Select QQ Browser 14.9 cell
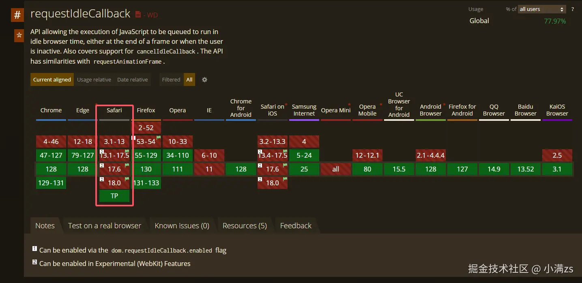 tap(494, 169)
